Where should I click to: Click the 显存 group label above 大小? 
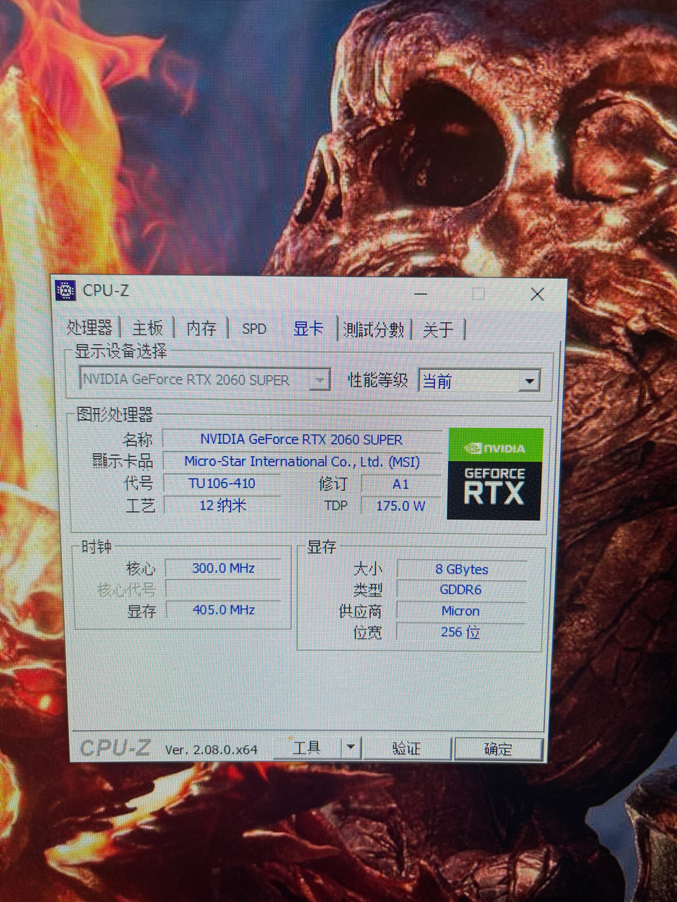tap(322, 547)
